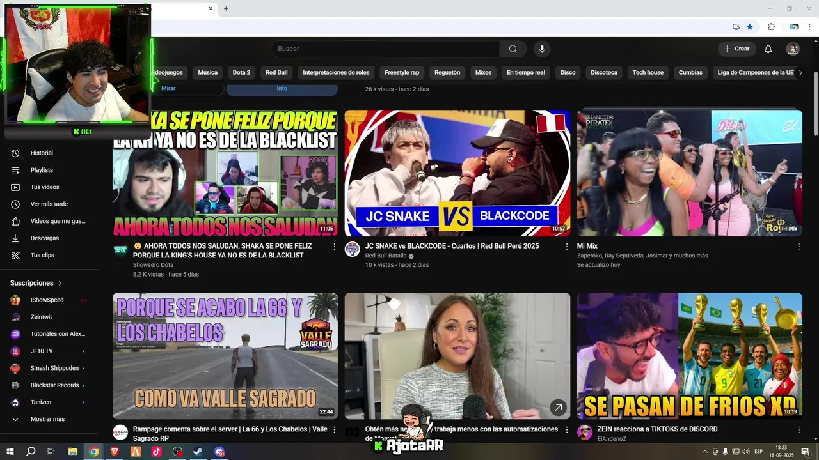Screen dimensions: 819x460
Task: Open Ver más tarde in sidebar
Action: point(49,204)
